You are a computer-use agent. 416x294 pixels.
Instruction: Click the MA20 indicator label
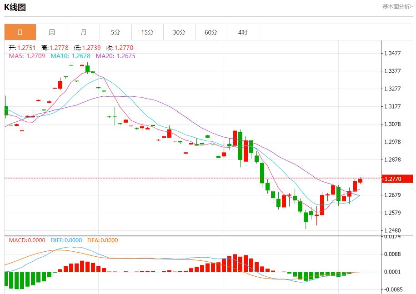115,56
